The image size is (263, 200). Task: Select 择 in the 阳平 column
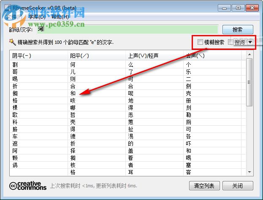[73, 151]
